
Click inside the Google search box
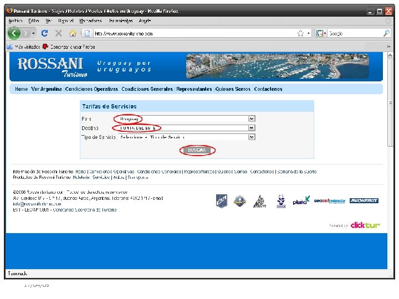tap(355, 34)
